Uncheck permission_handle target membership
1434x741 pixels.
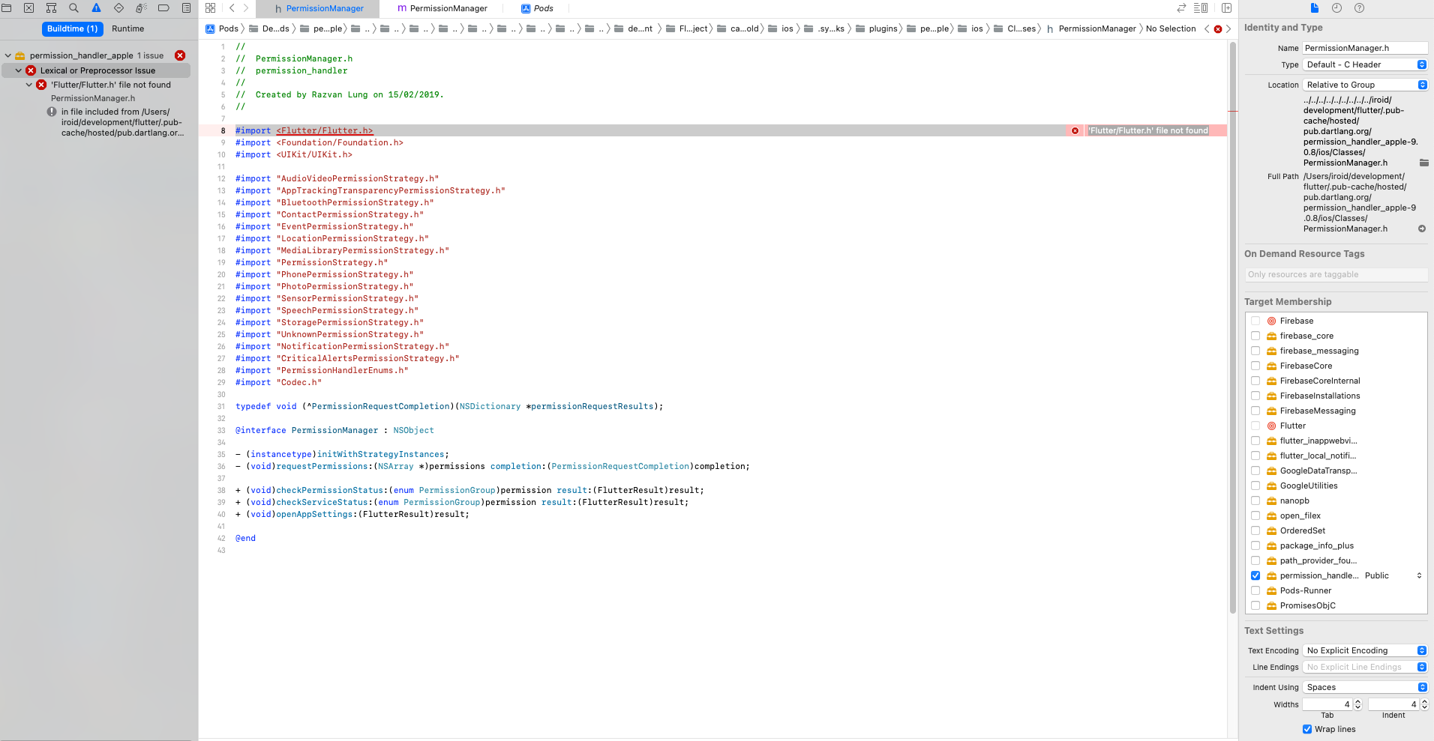1255,575
